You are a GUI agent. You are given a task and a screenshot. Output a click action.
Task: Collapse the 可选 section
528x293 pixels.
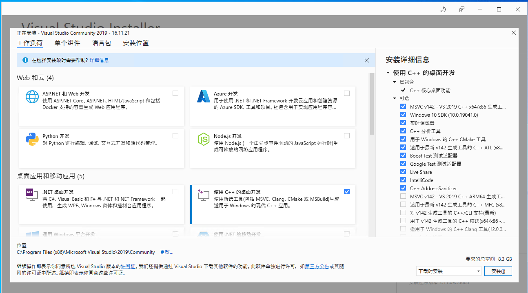coord(395,98)
